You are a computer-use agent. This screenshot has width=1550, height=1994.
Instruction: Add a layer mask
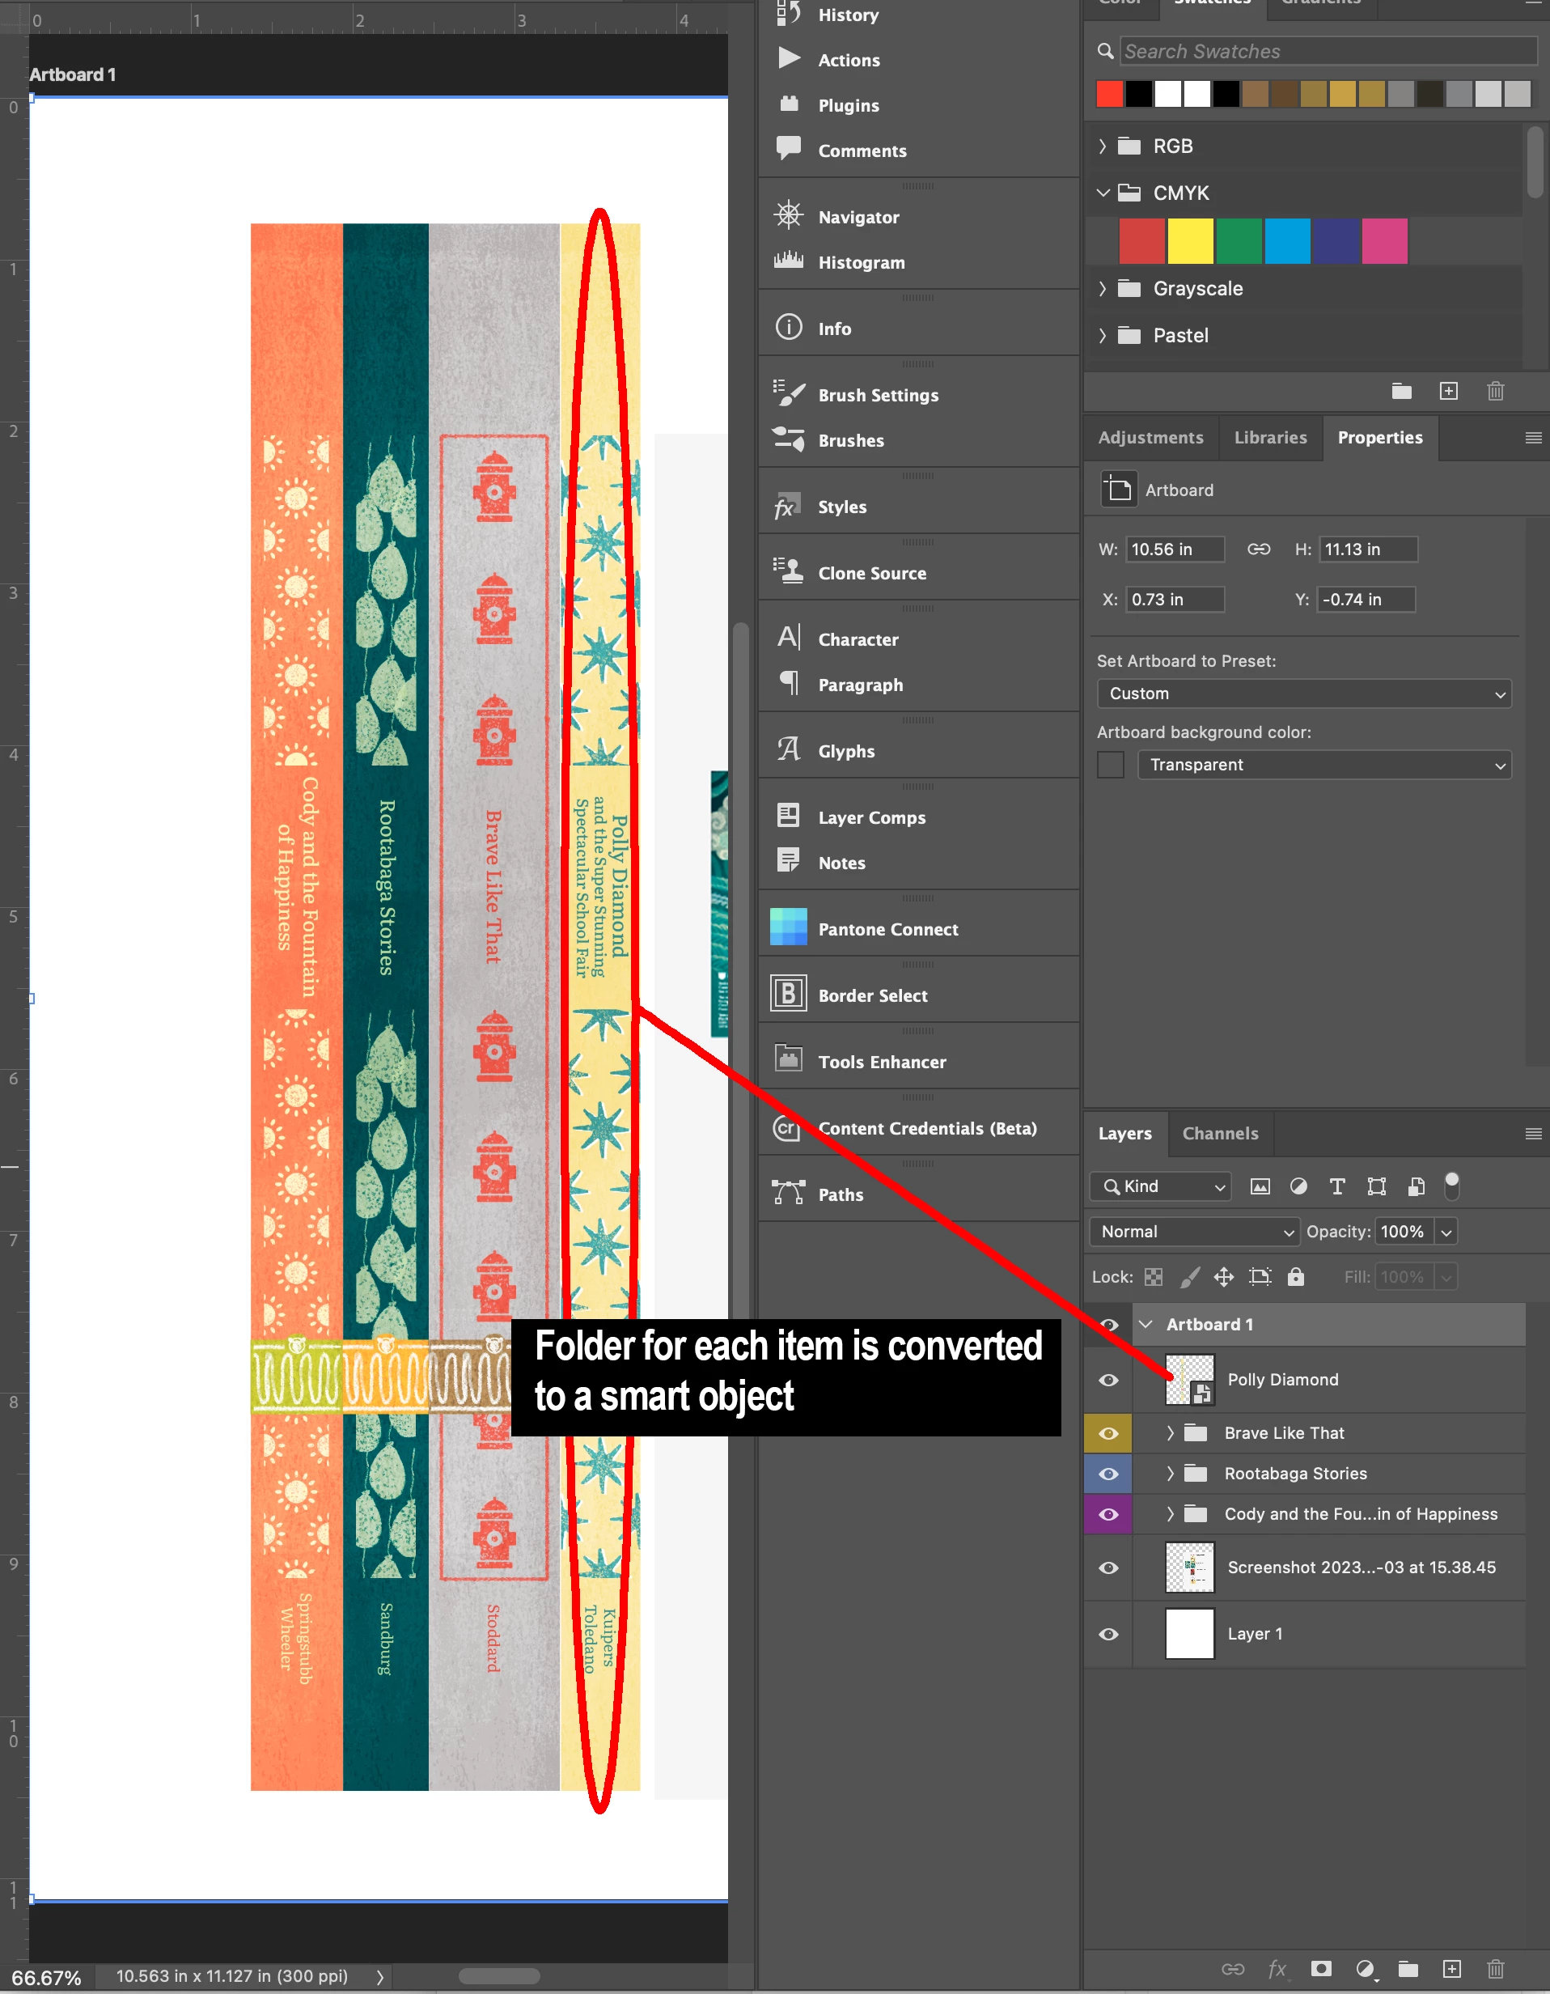pyautogui.click(x=1321, y=1968)
